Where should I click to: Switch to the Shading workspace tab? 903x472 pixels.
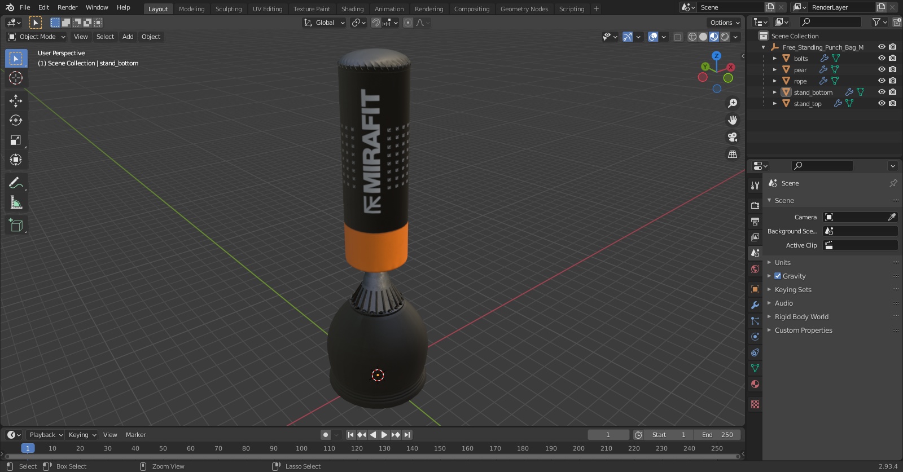tap(352, 9)
